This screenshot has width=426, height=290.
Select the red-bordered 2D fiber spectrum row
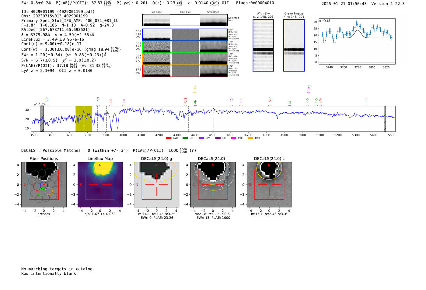pos(185,71)
